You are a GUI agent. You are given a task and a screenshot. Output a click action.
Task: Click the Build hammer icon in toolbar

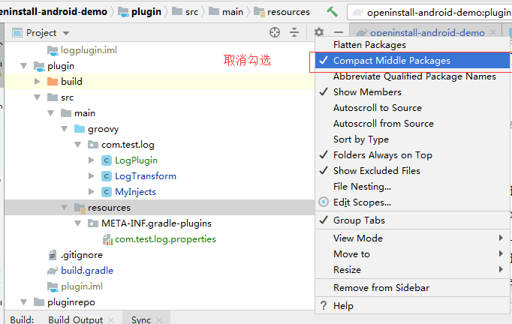(x=333, y=12)
